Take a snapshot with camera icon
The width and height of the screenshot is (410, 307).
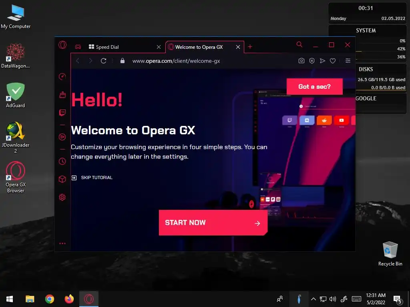tap(301, 61)
